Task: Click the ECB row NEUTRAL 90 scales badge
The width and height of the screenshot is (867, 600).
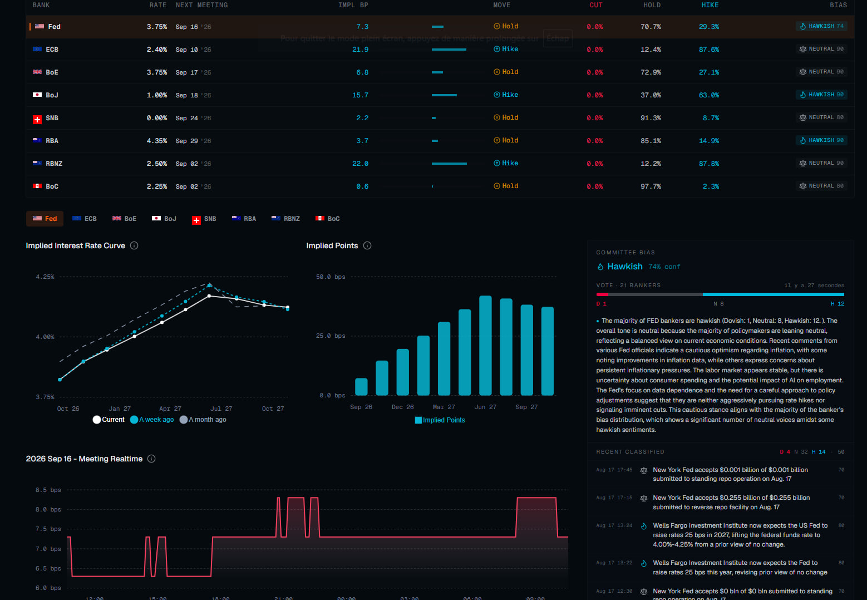Action: (822, 49)
